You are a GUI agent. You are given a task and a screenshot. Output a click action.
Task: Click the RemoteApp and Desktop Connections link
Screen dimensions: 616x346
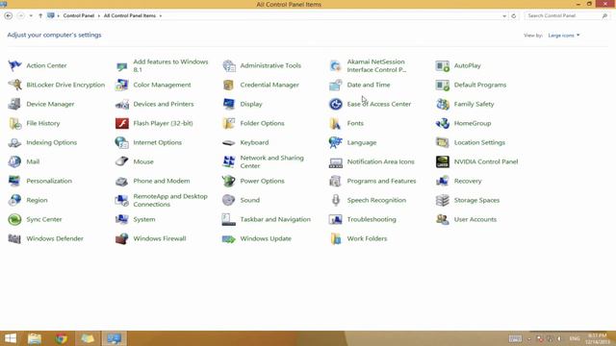[170, 200]
